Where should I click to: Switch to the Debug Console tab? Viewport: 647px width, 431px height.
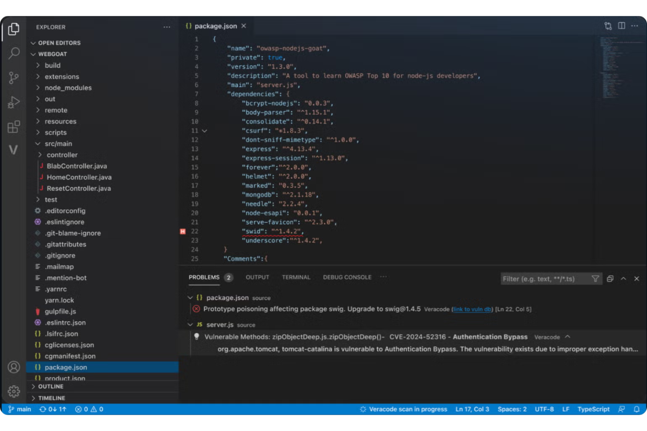[347, 277]
